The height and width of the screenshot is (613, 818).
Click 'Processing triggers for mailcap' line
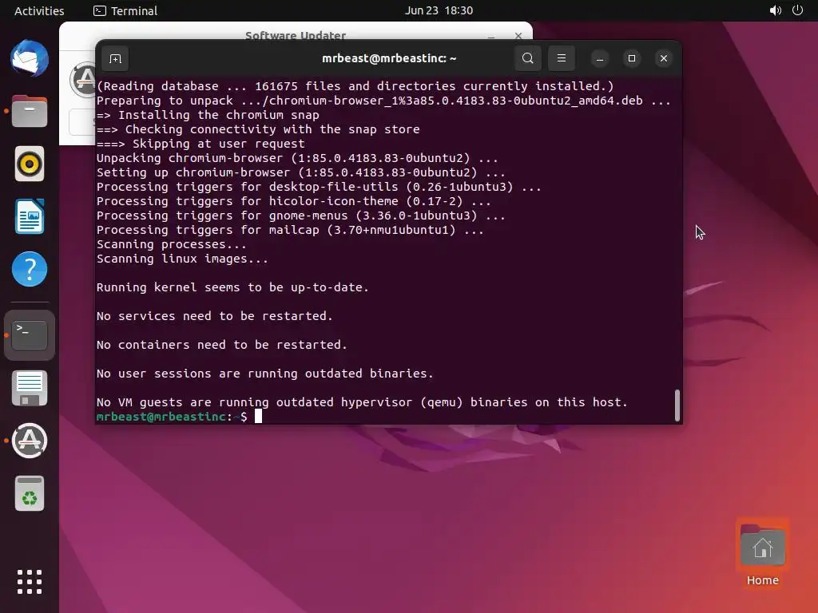[290, 230]
